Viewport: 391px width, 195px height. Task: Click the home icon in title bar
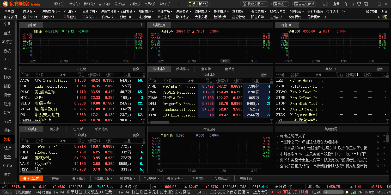point(345,4)
